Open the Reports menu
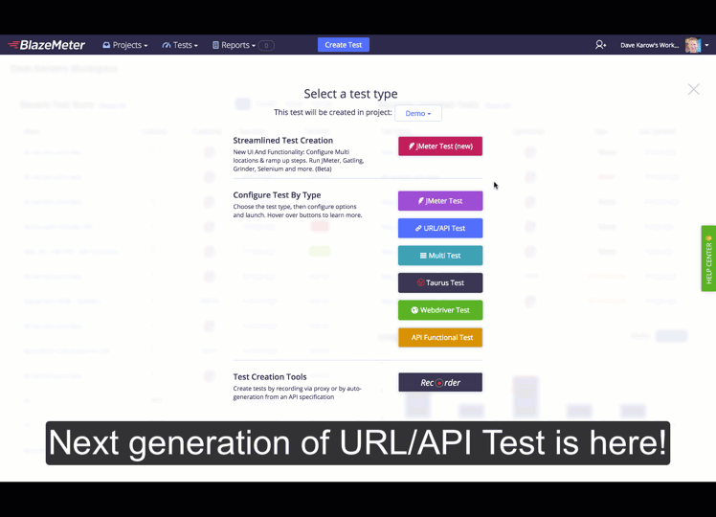 234,45
